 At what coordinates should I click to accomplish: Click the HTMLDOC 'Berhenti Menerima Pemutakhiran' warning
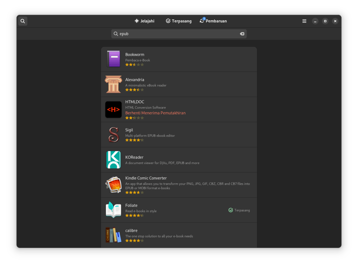[155, 113]
